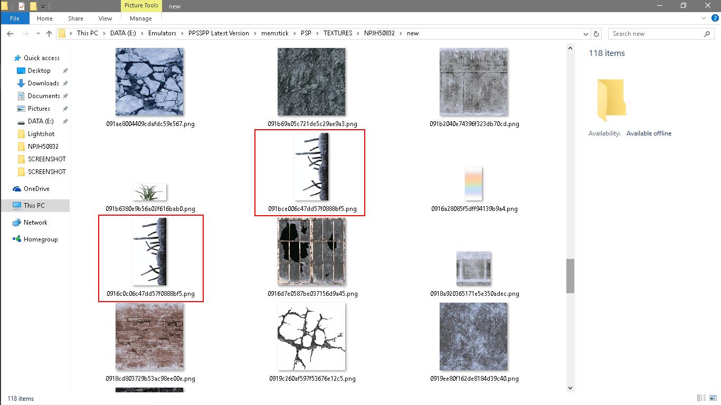Screen dimensions: 721x405
Task: Open OneDrive in the navigation pane
Action: [x=36, y=189]
